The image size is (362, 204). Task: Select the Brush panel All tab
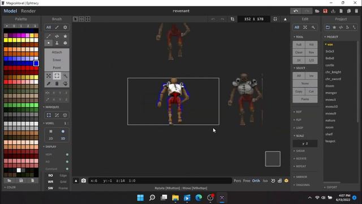pyautogui.click(x=48, y=27)
